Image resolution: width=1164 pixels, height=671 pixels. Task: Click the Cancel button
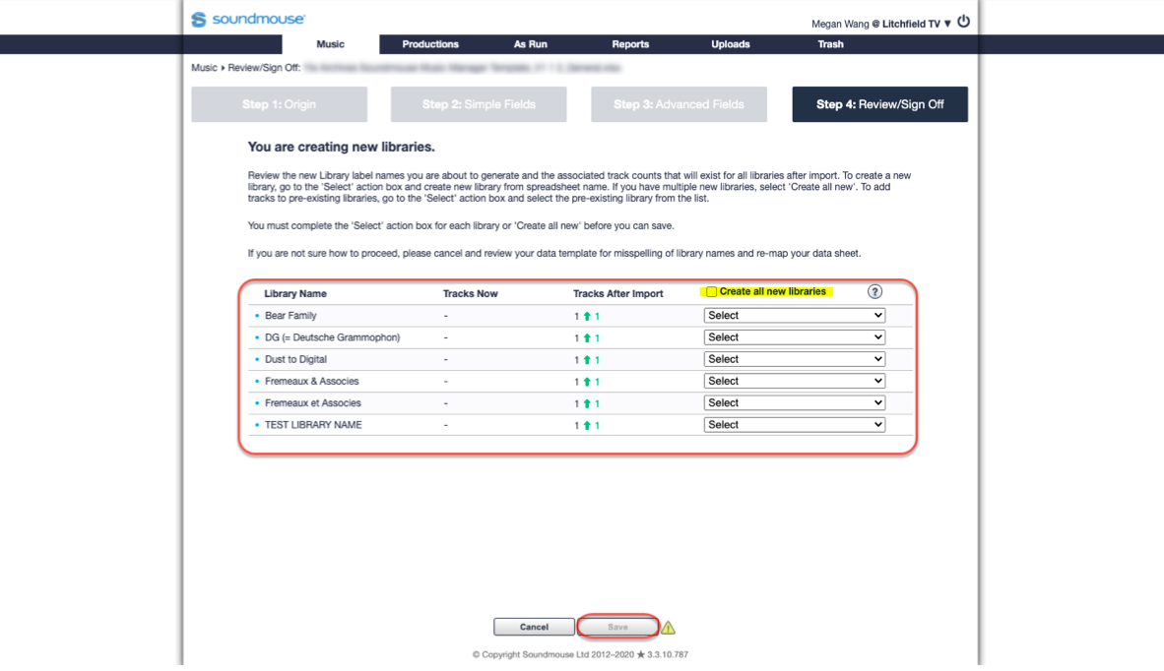pyautogui.click(x=534, y=628)
